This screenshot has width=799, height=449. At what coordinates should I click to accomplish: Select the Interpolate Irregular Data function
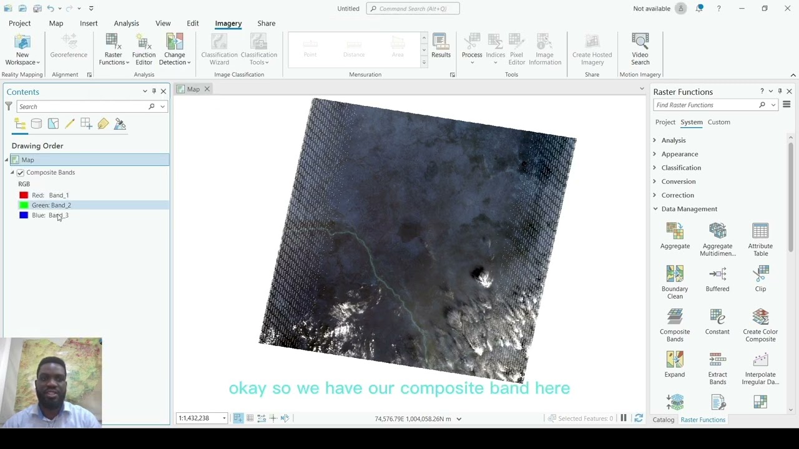pyautogui.click(x=760, y=369)
